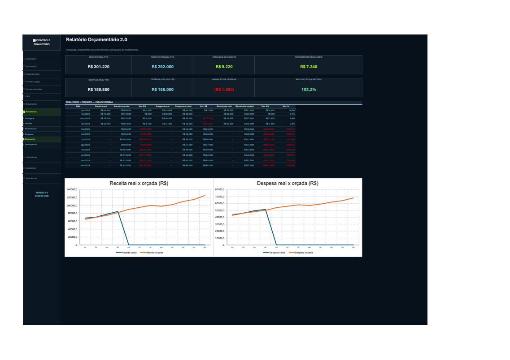This screenshot has width=510, height=360.
Task: Click the R$ 9.220 variação de receita value
Action: [x=224, y=67]
